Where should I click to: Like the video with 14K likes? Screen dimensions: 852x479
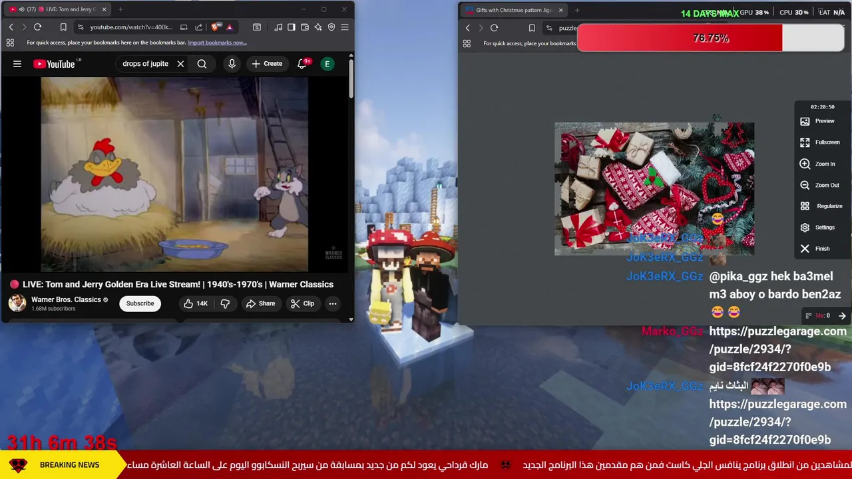196,303
